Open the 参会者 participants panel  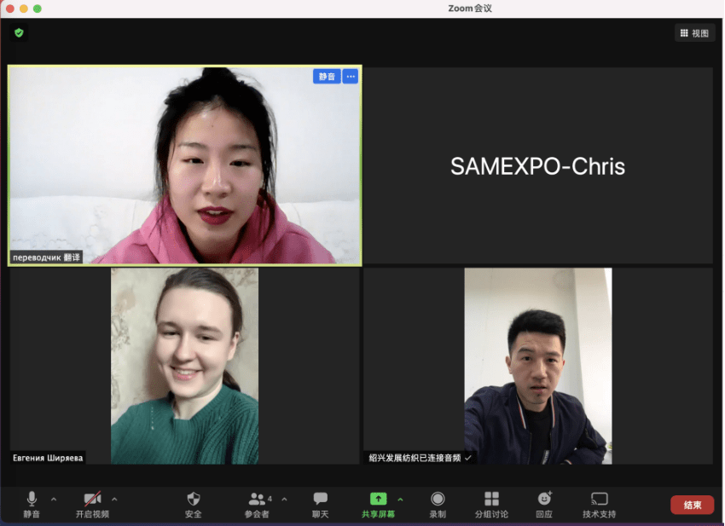click(258, 504)
